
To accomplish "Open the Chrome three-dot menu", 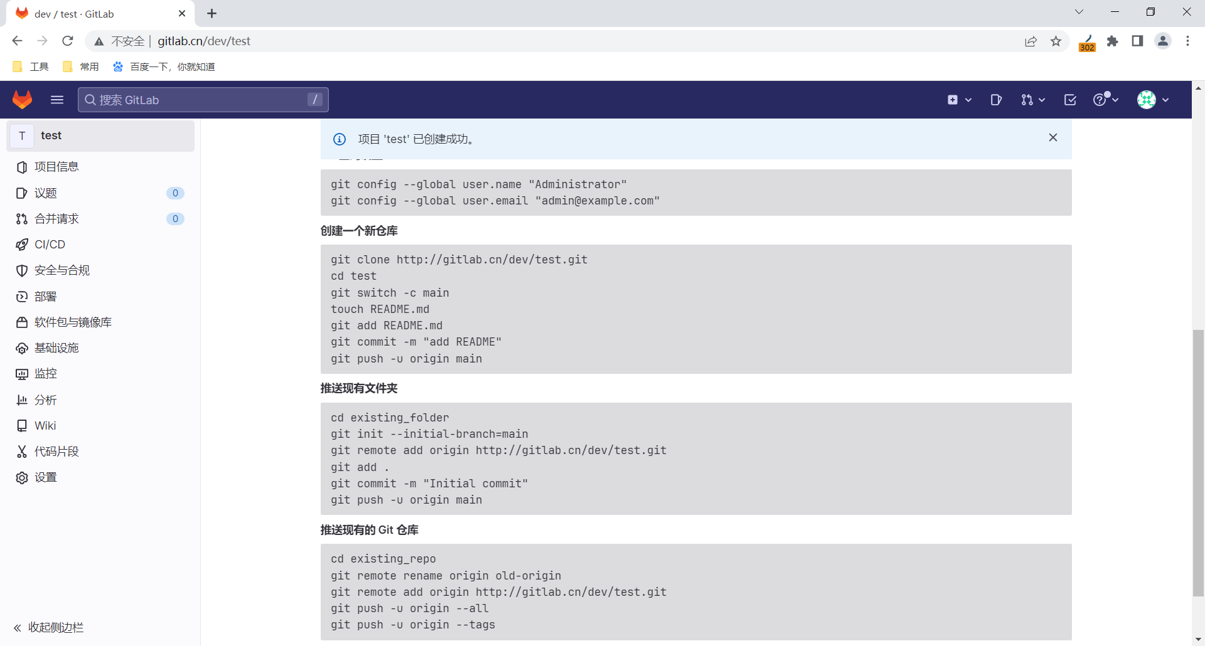I will pos(1187,41).
